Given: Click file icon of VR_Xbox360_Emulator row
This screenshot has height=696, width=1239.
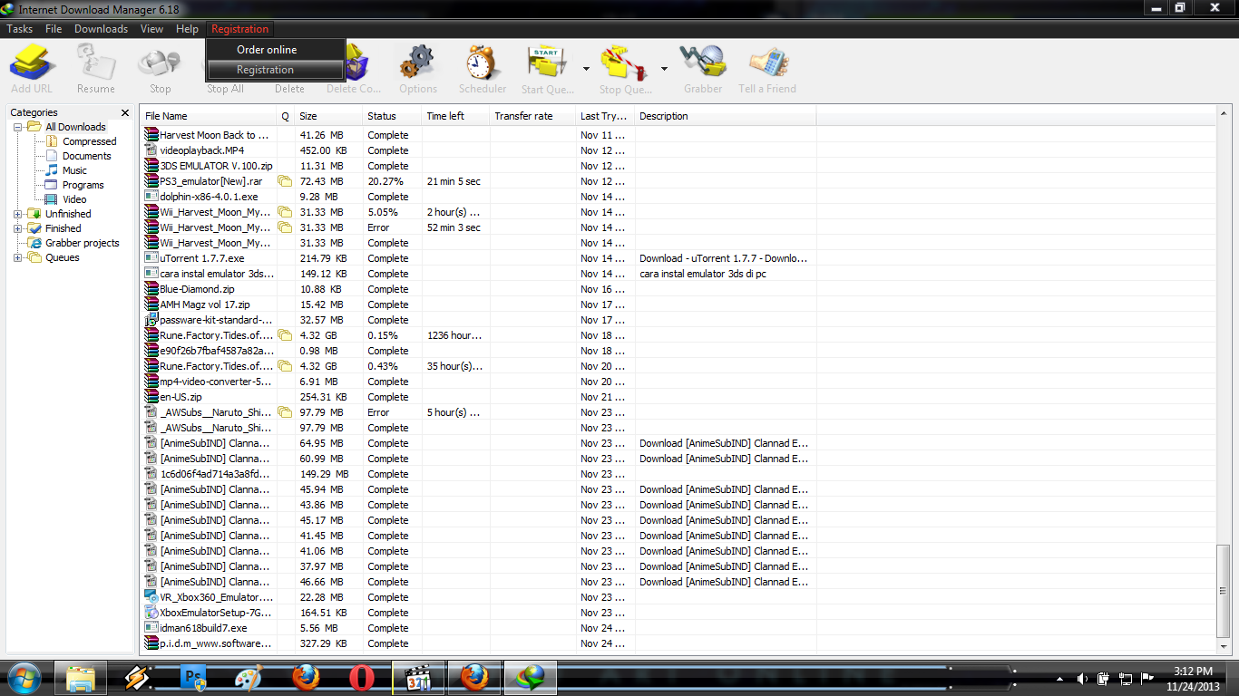Looking at the screenshot, I should (151, 597).
